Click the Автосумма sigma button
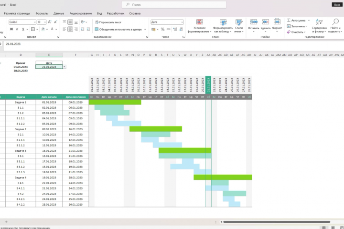This screenshot has height=229, width=344. point(296,21)
